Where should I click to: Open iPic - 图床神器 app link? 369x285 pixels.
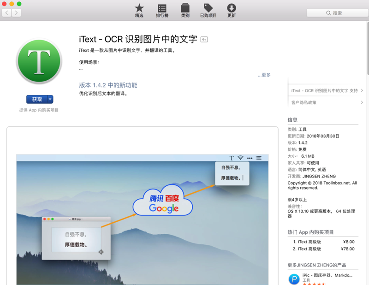[x=327, y=275]
